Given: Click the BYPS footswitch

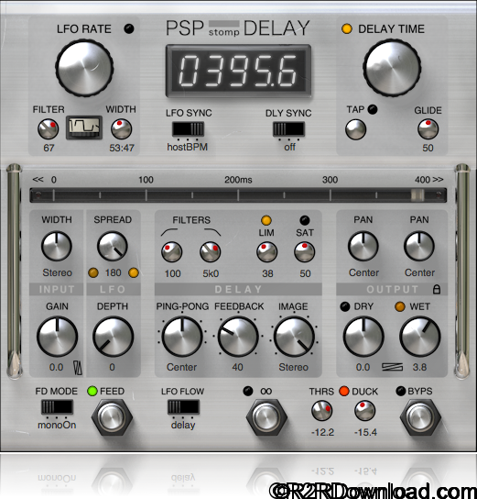Looking at the screenshot, I should 420,417.
